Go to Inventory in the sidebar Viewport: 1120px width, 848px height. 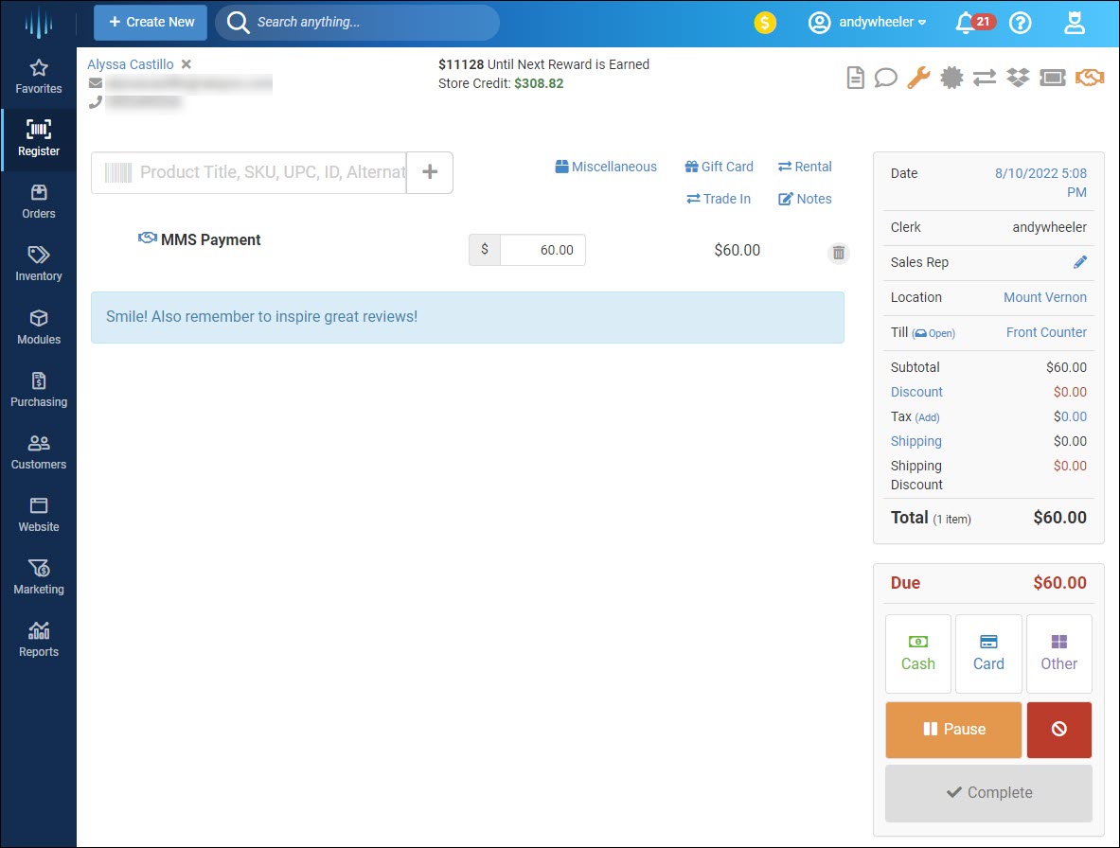[39, 264]
